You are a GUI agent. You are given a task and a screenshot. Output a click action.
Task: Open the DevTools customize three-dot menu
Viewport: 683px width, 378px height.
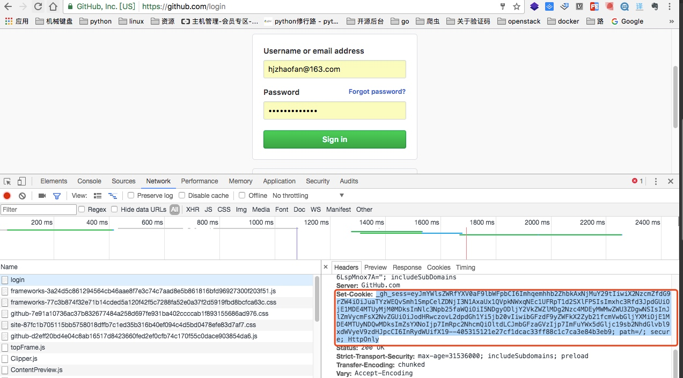pyautogui.click(x=656, y=181)
